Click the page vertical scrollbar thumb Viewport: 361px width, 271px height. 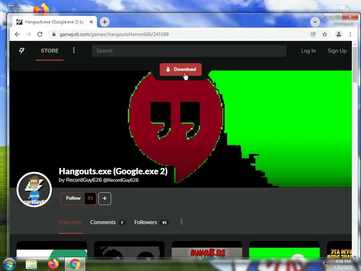(x=355, y=65)
